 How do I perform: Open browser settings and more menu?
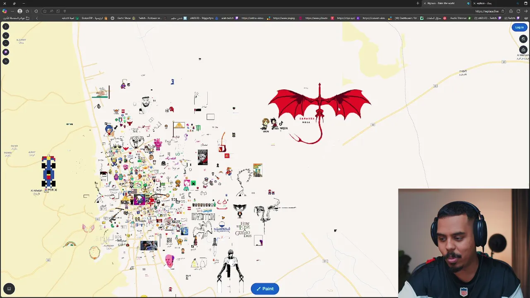[x=12, y=11]
